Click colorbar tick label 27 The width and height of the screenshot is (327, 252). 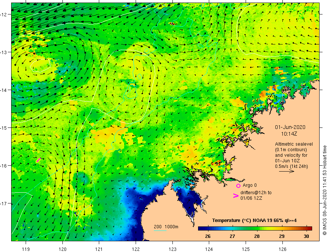click(x=232, y=236)
